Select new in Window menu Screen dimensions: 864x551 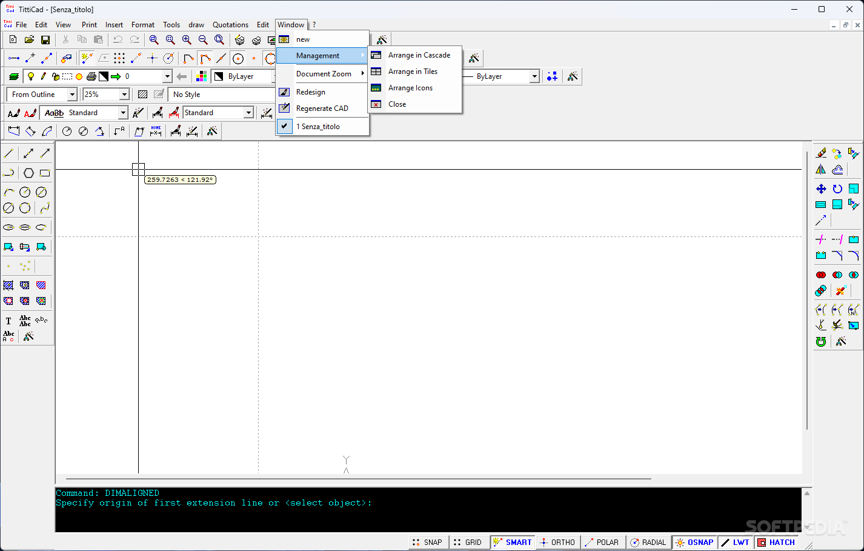pyautogui.click(x=322, y=39)
